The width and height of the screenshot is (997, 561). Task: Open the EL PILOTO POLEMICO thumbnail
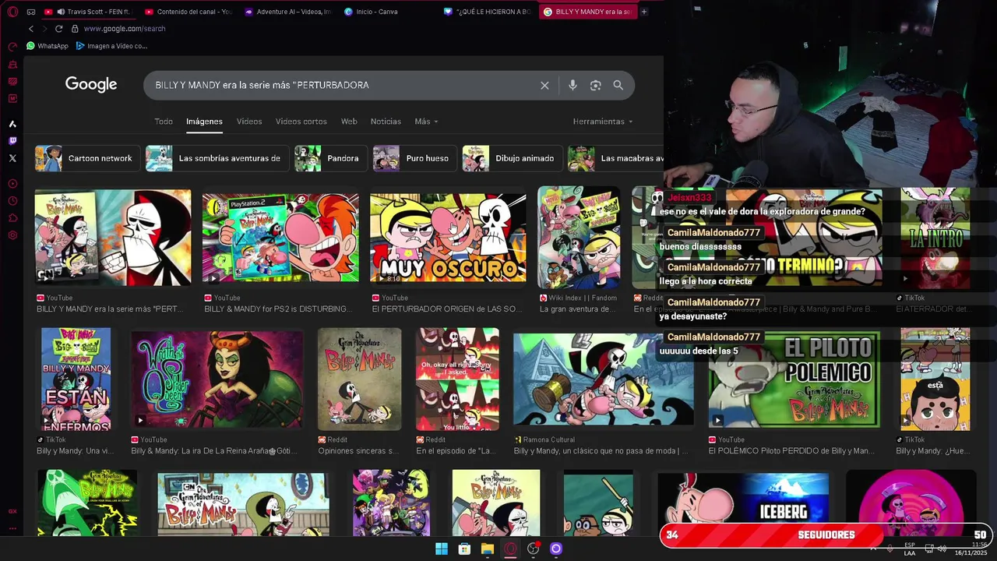point(794,379)
